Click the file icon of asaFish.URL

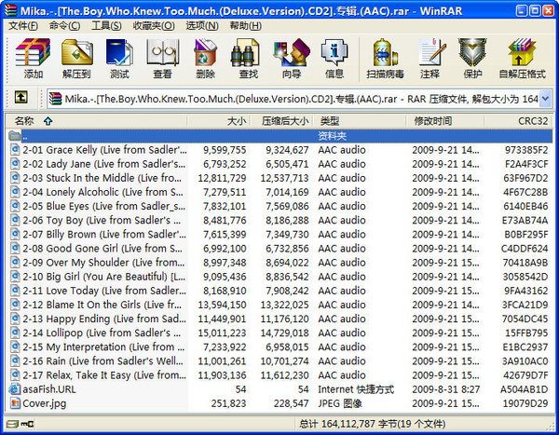[15, 389]
